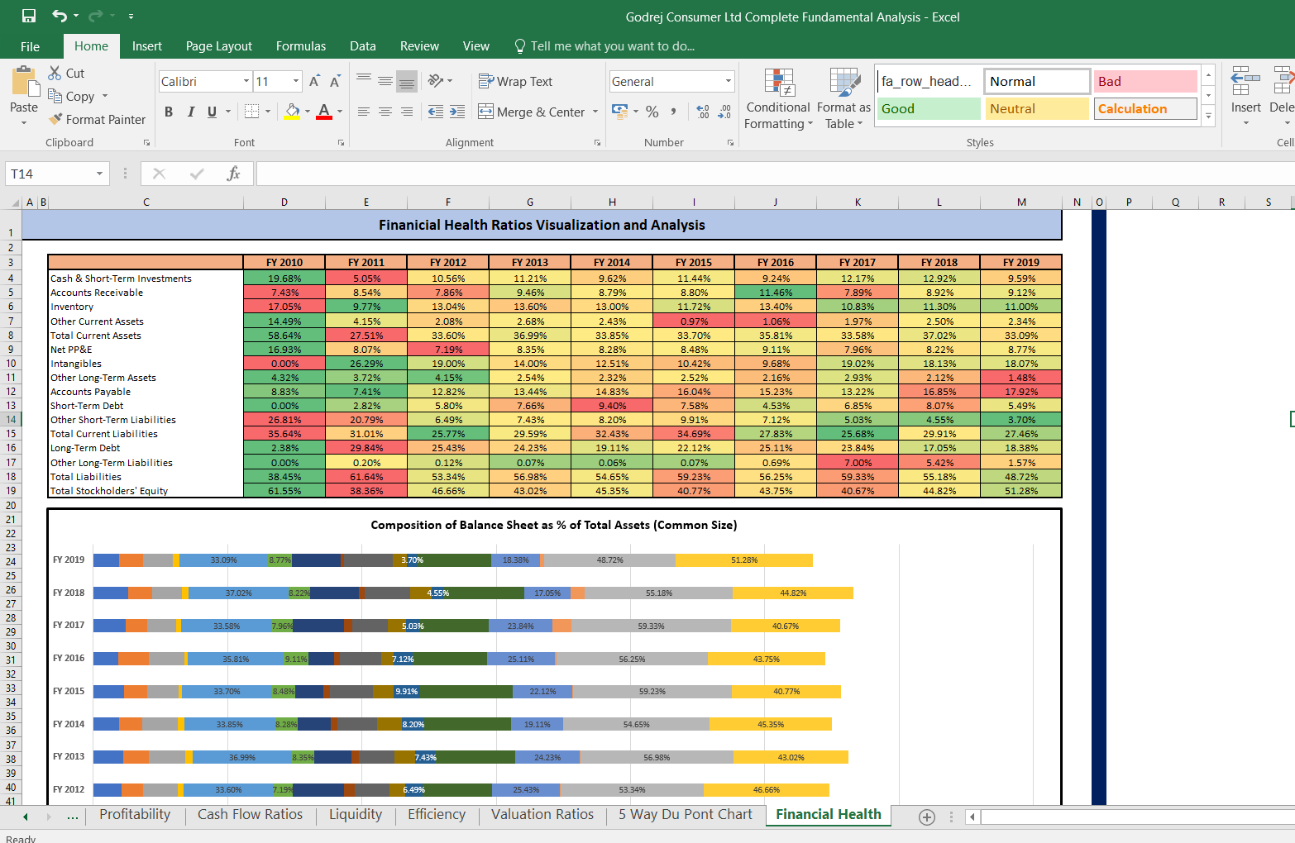
Task: Expand the Merge & Center dropdown arrow
Action: tap(595, 112)
